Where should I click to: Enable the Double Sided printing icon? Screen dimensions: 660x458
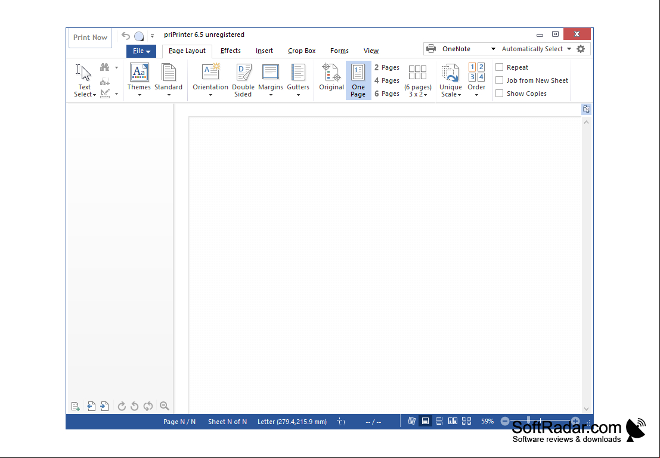[x=243, y=72]
